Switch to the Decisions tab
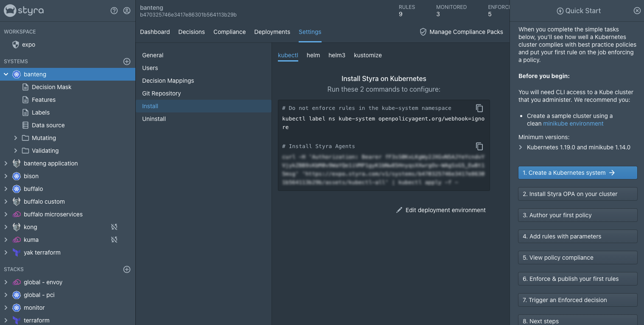 tap(191, 32)
